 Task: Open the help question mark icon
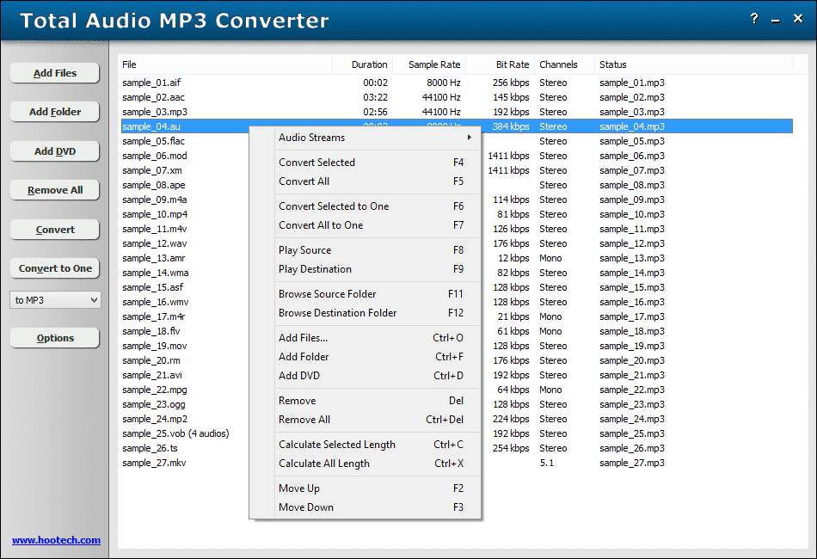(x=754, y=19)
